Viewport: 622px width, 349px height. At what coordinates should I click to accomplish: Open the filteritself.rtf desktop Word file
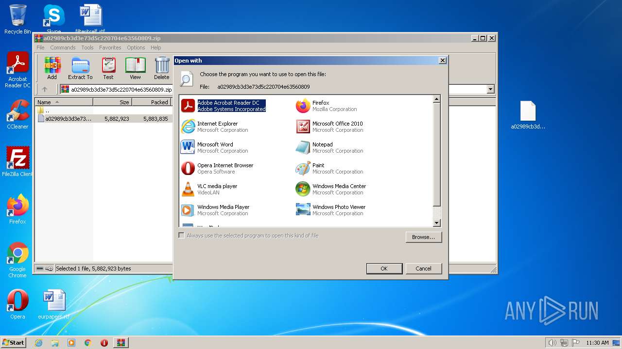pos(90,19)
